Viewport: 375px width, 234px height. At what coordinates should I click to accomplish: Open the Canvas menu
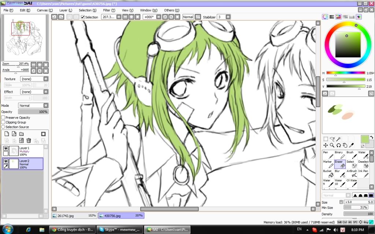pyautogui.click(x=45, y=10)
